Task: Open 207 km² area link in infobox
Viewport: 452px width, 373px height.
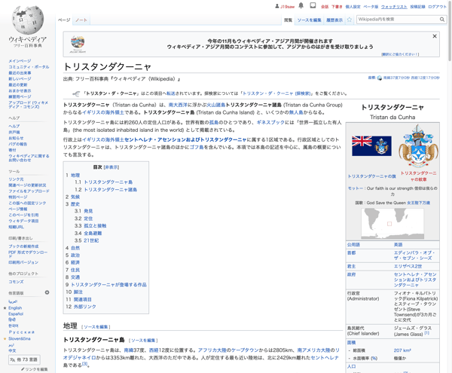Action: [402, 350]
